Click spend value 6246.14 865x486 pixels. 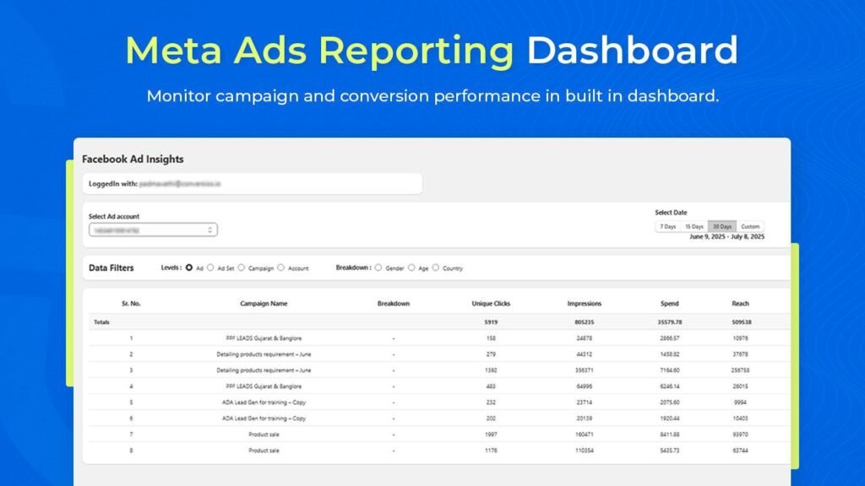(670, 386)
